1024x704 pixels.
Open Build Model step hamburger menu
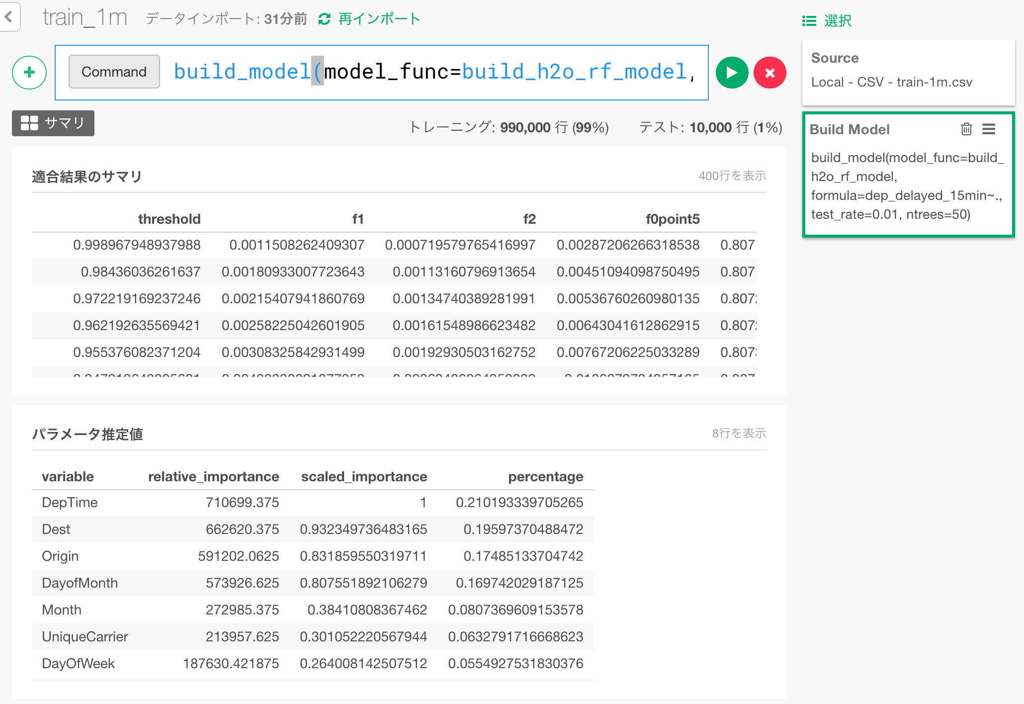point(989,129)
